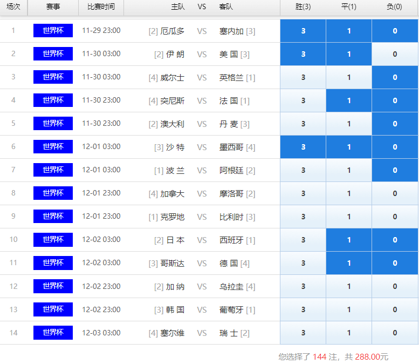This screenshot has width=419, height=364.
Task: Toggle draw (1) for 沙特 vs 墨西哥 match
Action: [349, 147]
